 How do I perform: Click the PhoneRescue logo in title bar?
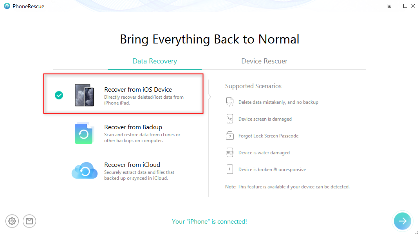(x=7, y=6)
